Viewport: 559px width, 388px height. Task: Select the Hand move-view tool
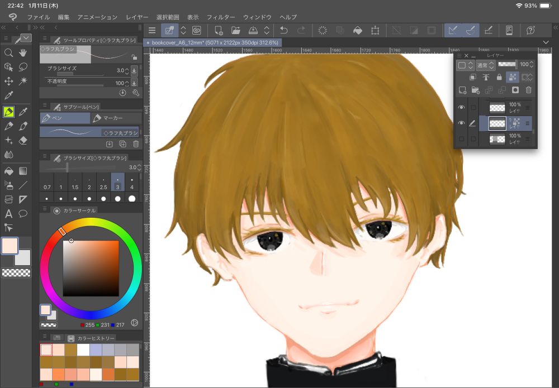pos(23,53)
